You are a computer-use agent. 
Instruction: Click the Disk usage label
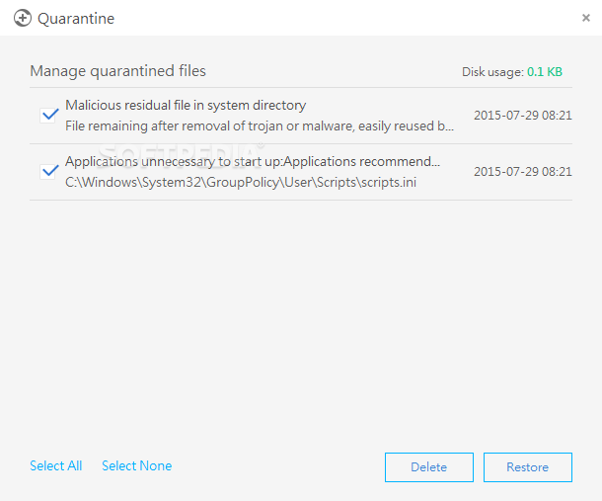(492, 72)
